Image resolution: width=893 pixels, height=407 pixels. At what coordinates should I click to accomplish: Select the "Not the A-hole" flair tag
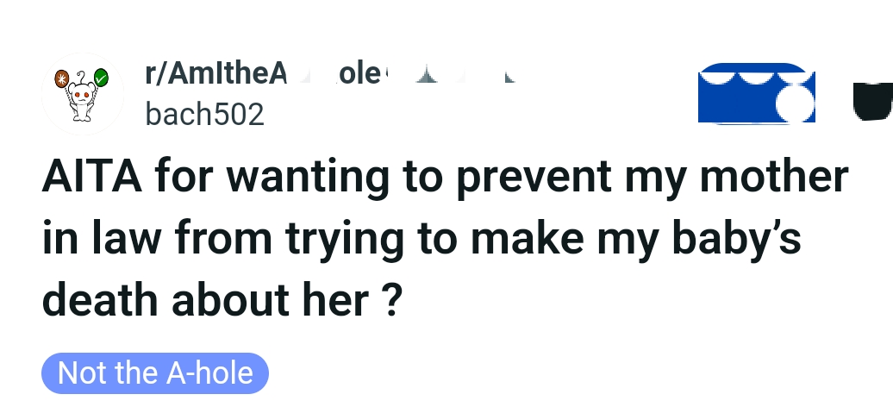tap(155, 373)
